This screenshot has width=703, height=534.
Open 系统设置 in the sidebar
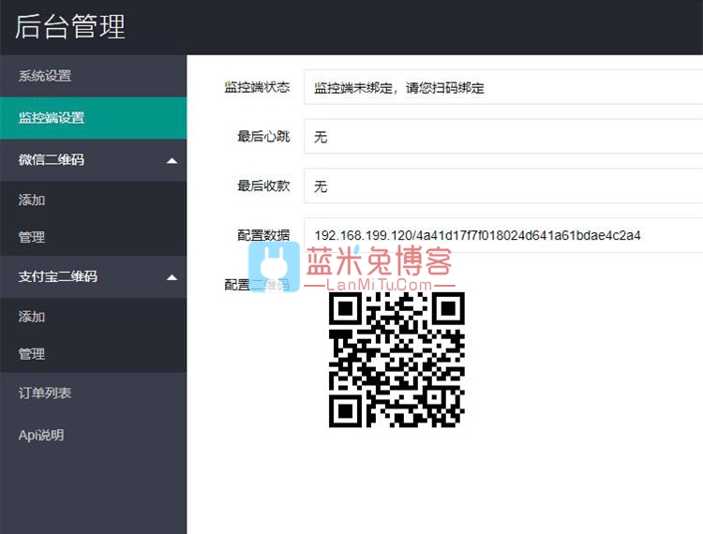pos(93,76)
